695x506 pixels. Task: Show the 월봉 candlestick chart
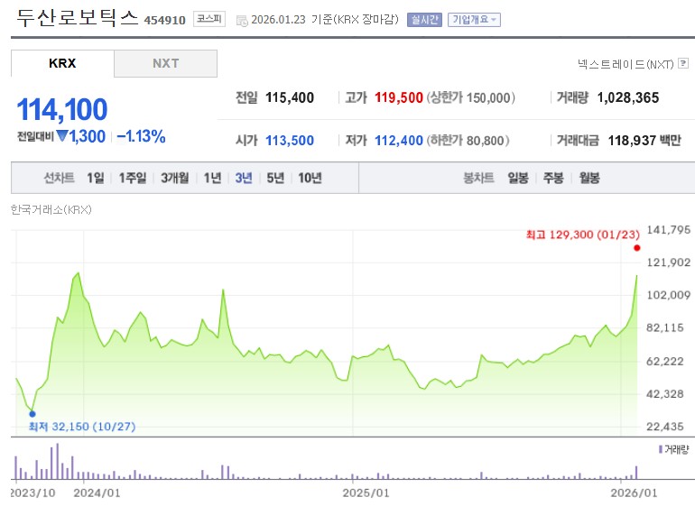(x=589, y=178)
